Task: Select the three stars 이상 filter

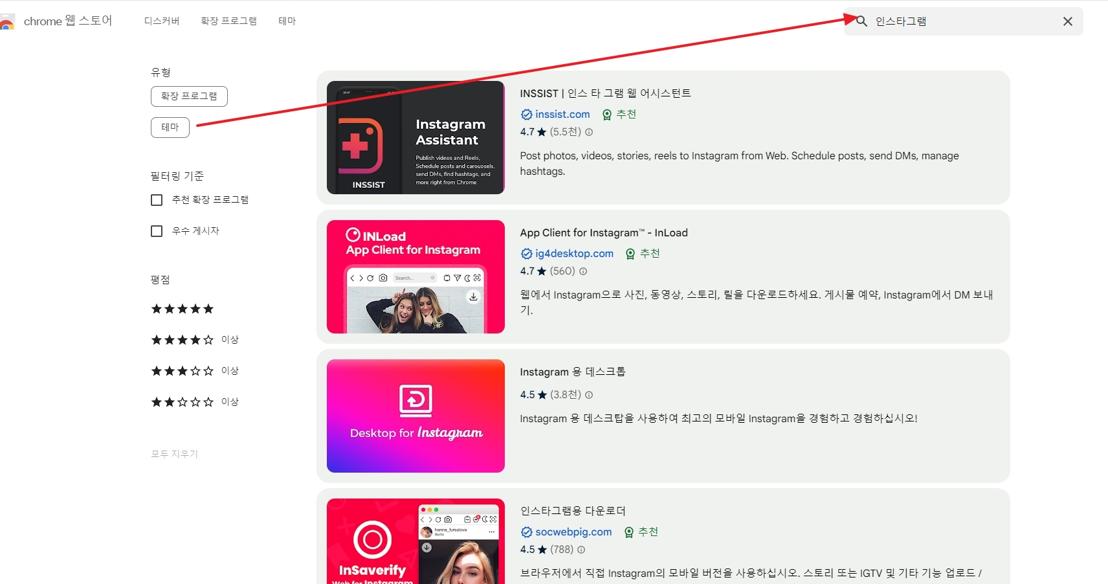Action: 195,371
